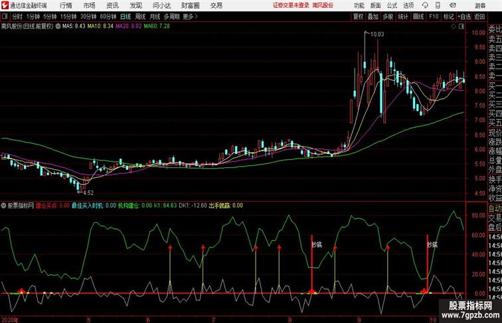Click the 通达信 red logo icon
Image resolution: width=502 pixels, height=323 pixels.
click(x=5, y=5)
